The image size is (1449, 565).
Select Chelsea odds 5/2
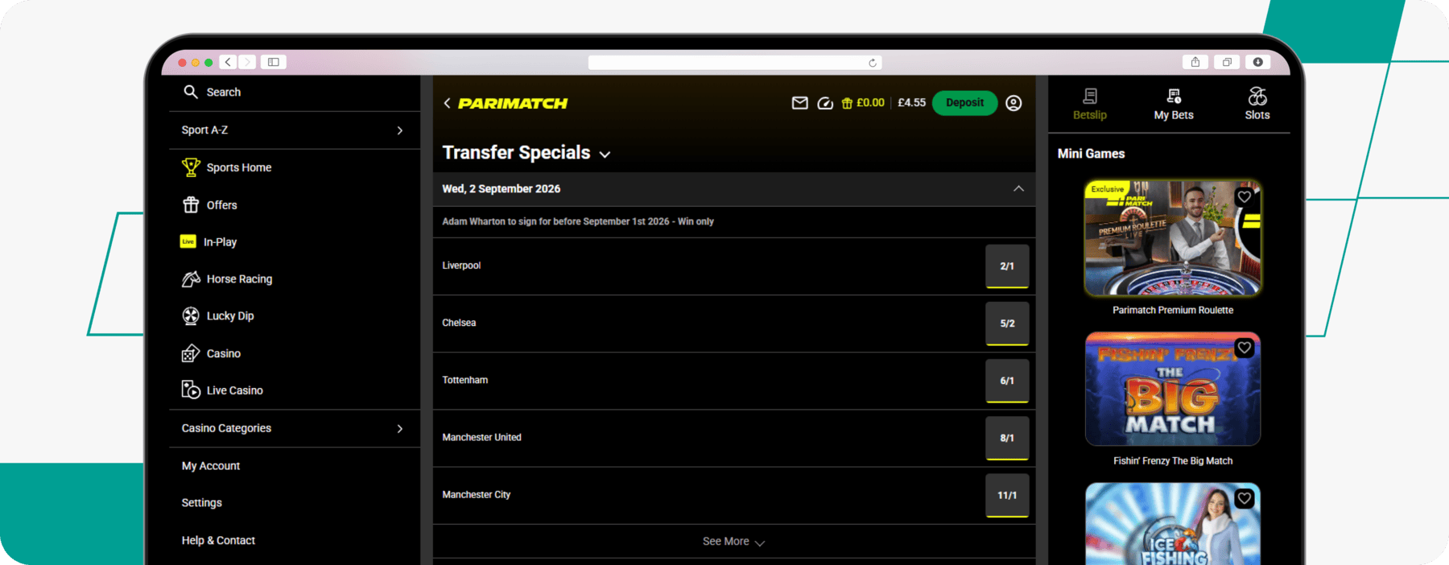tap(1007, 323)
